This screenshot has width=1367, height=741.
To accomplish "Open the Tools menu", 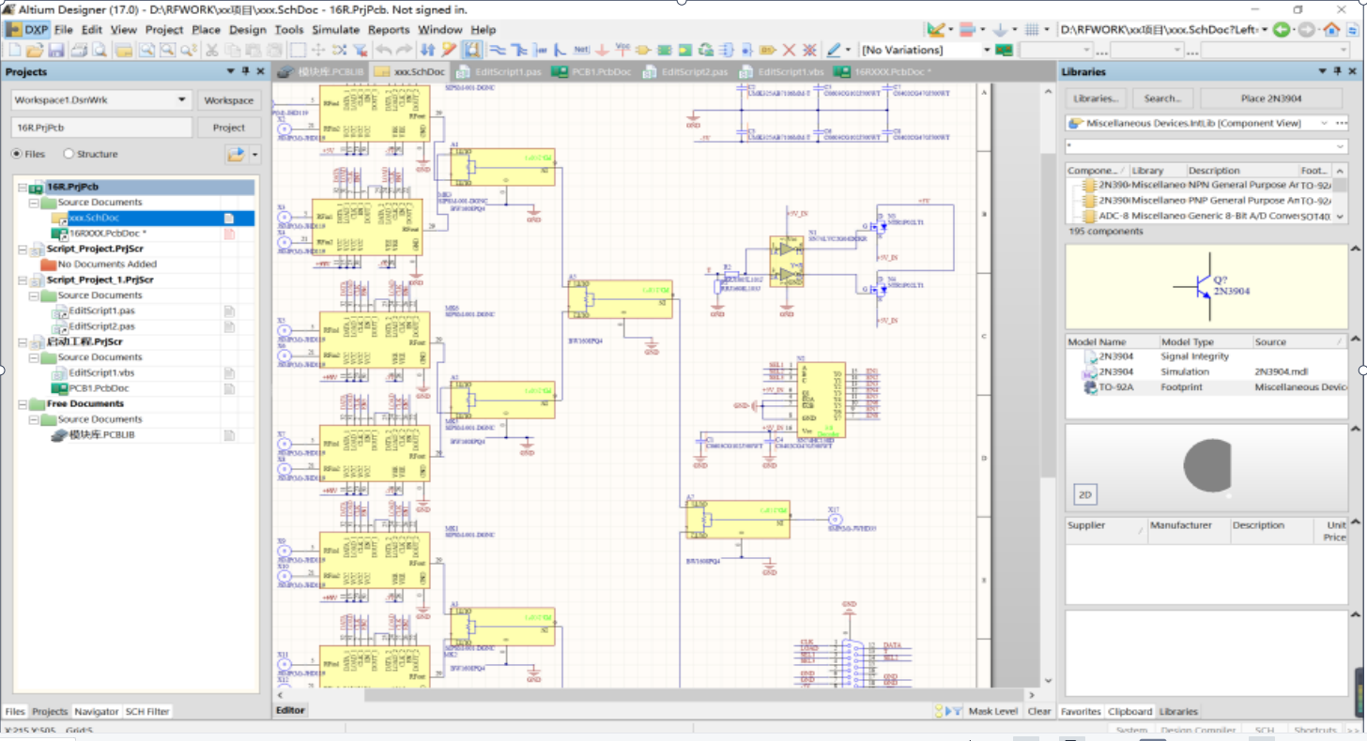I will (x=289, y=30).
